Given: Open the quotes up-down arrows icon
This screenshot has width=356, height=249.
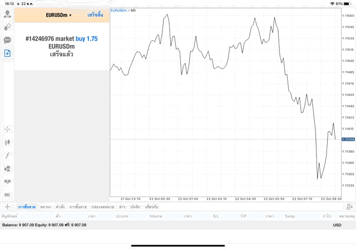Looking at the screenshot, I should coord(8,26).
